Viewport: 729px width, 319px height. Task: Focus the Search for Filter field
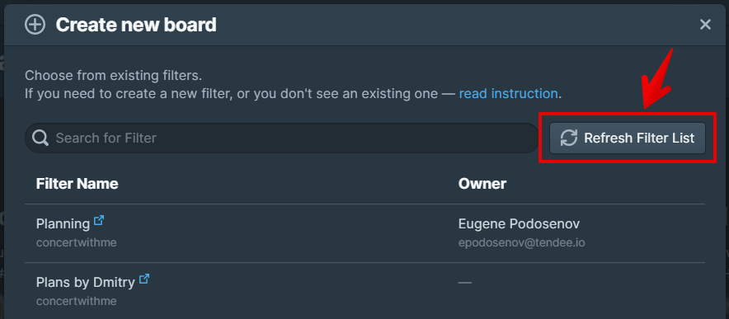pyautogui.click(x=281, y=138)
